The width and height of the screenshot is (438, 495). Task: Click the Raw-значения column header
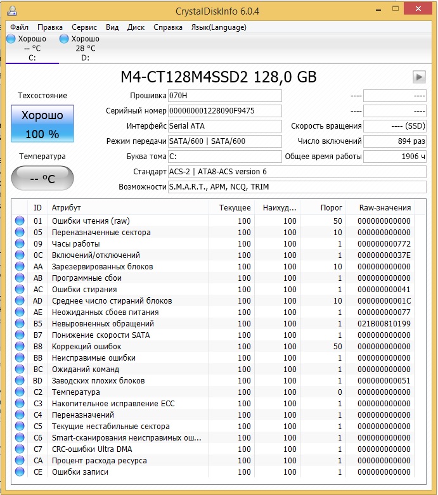tap(380, 208)
